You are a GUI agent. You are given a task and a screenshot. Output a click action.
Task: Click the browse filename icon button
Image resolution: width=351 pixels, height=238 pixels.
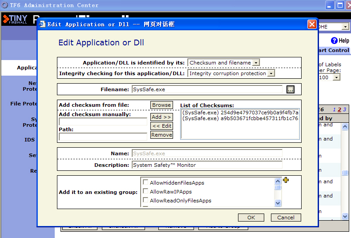point(290,89)
